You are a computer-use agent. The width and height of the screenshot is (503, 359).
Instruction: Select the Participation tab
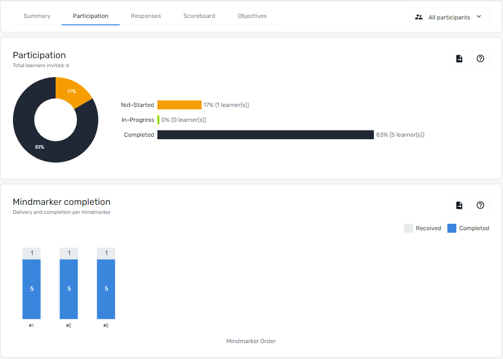[90, 16]
